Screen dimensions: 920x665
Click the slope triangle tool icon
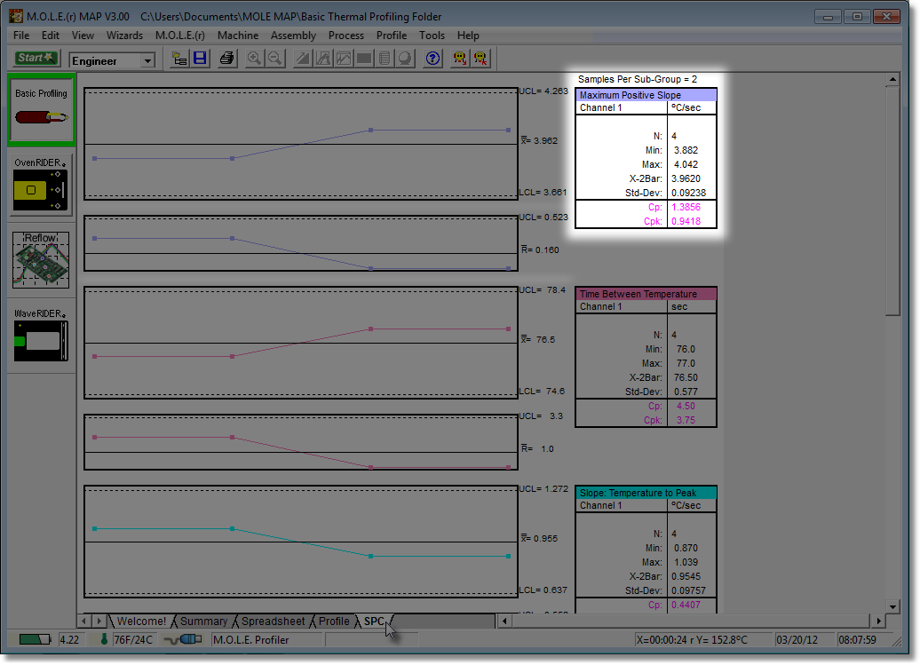[303, 59]
